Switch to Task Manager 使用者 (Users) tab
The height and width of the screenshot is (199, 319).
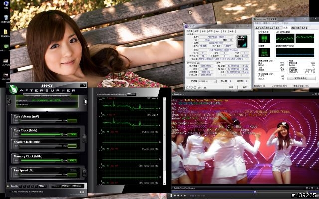coord(305,28)
